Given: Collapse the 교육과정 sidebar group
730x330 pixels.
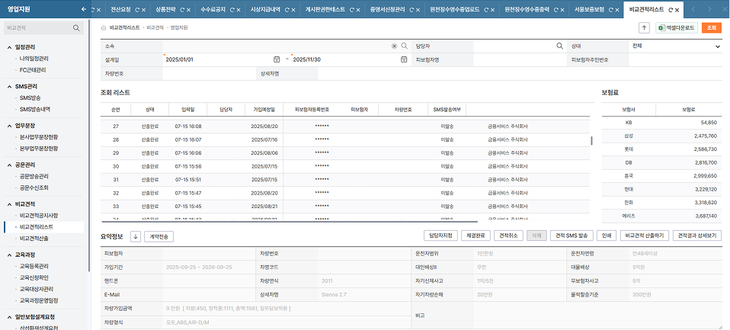Looking at the screenshot, I should pos(9,255).
